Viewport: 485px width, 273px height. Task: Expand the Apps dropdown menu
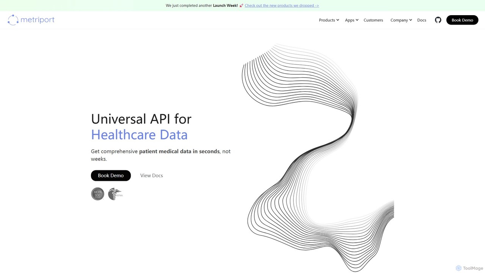click(352, 20)
